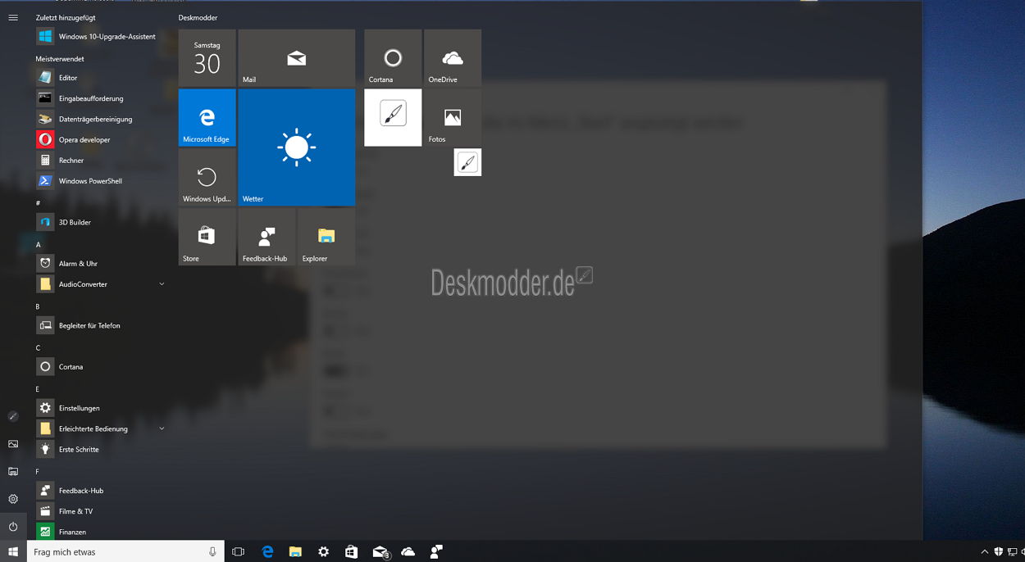Open the Windows Update tile
This screenshot has width=1025, height=562.
[x=207, y=177]
